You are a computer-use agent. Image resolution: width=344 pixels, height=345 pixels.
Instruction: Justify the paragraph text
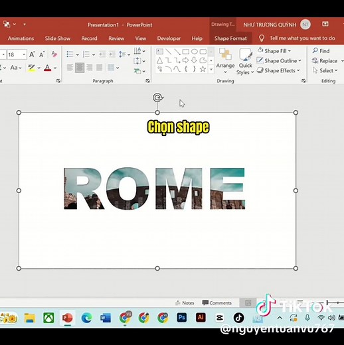coord(99,68)
